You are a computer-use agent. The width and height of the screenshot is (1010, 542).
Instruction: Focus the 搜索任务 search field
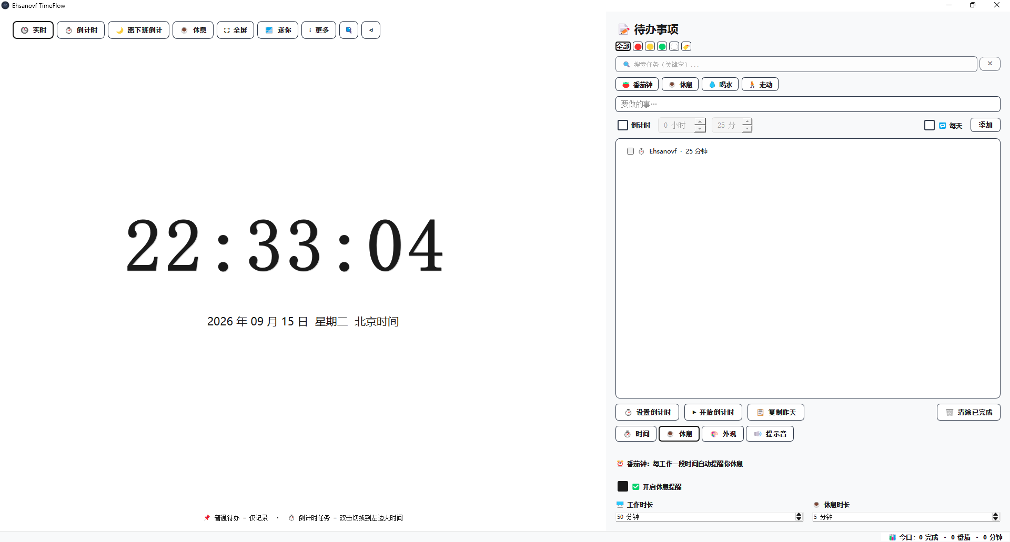[796, 64]
